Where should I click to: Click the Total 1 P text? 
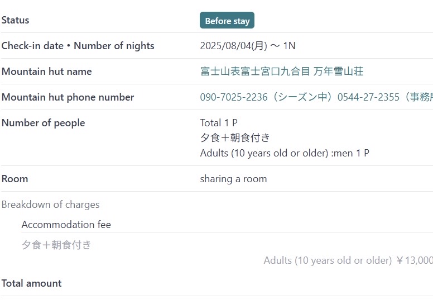coord(219,123)
